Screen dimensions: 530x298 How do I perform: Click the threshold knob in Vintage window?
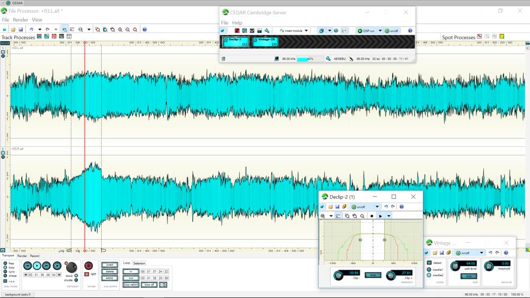[x=489, y=266]
